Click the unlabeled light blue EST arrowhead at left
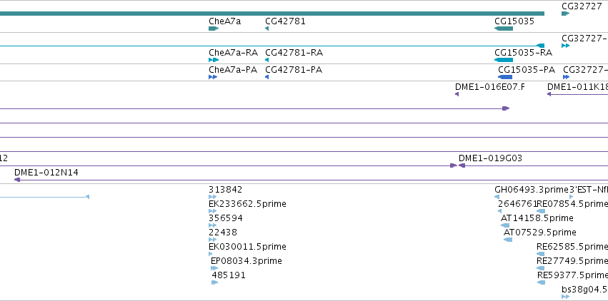 (88, 197)
